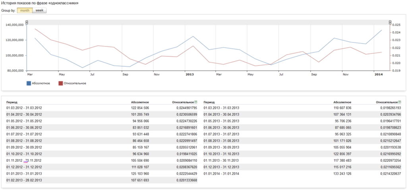Select period 01.06.2013 - 30.06.2013

tap(221, 128)
